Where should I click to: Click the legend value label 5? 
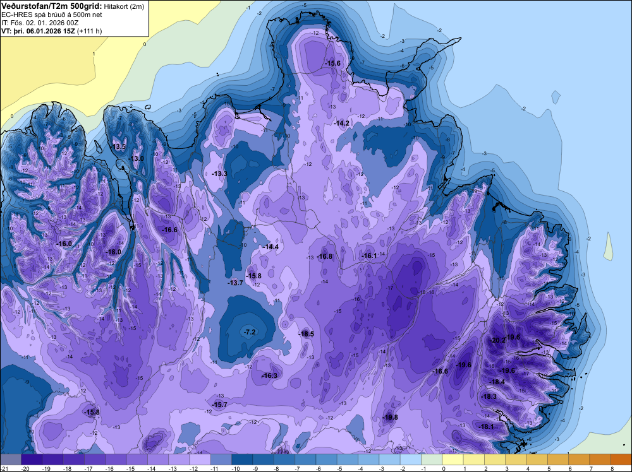click(549, 468)
